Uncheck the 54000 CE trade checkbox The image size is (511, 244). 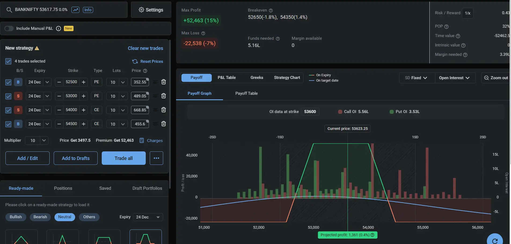(8, 110)
